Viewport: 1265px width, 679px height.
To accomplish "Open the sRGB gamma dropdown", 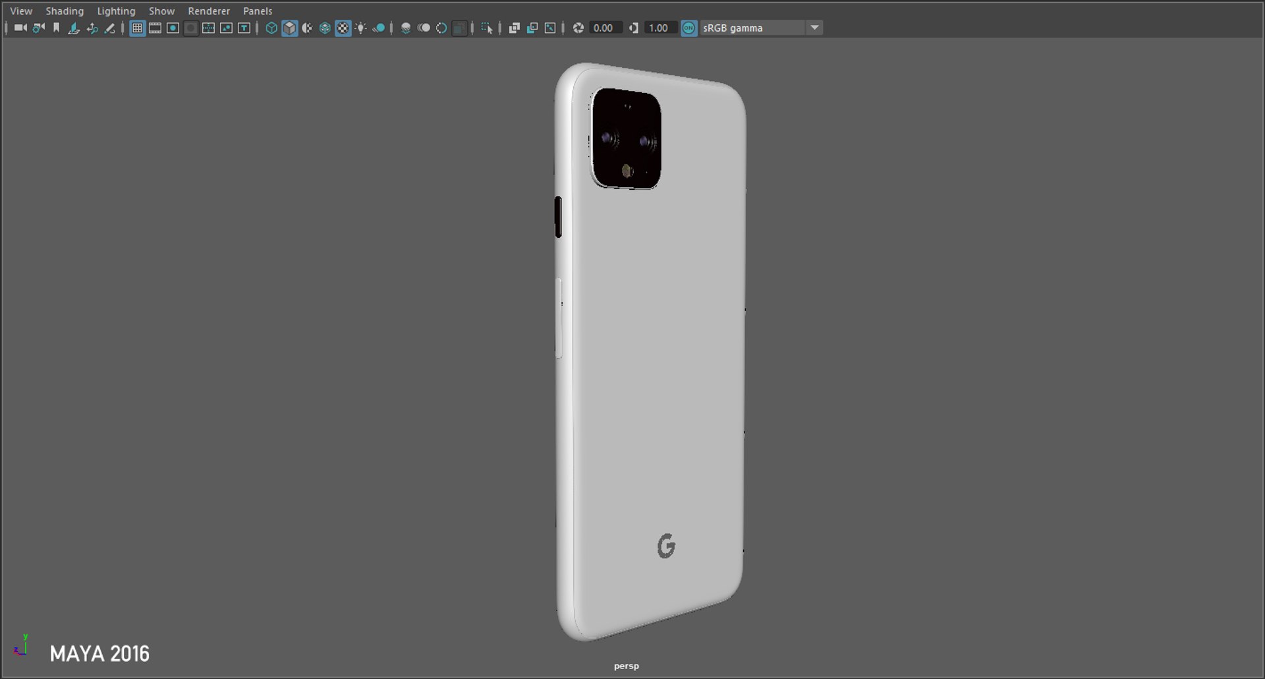I will pos(761,28).
